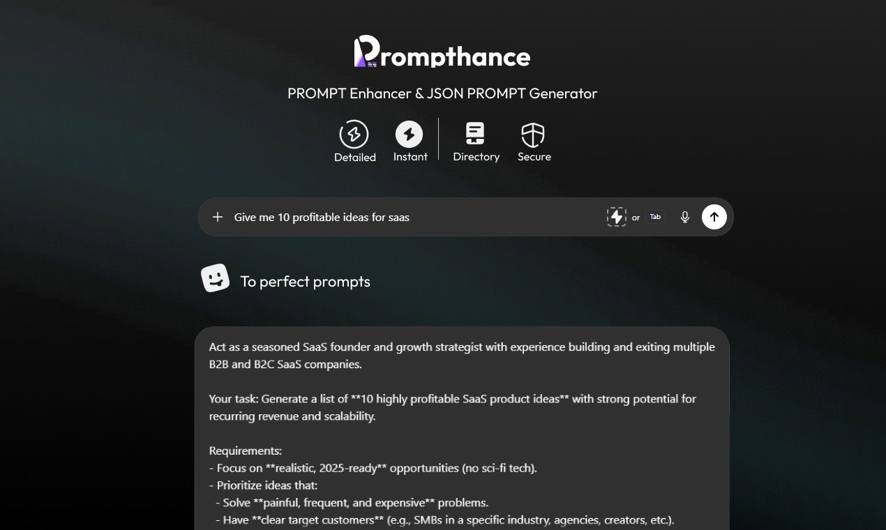Select the Detailed enhancement mode icon

pos(354,134)
